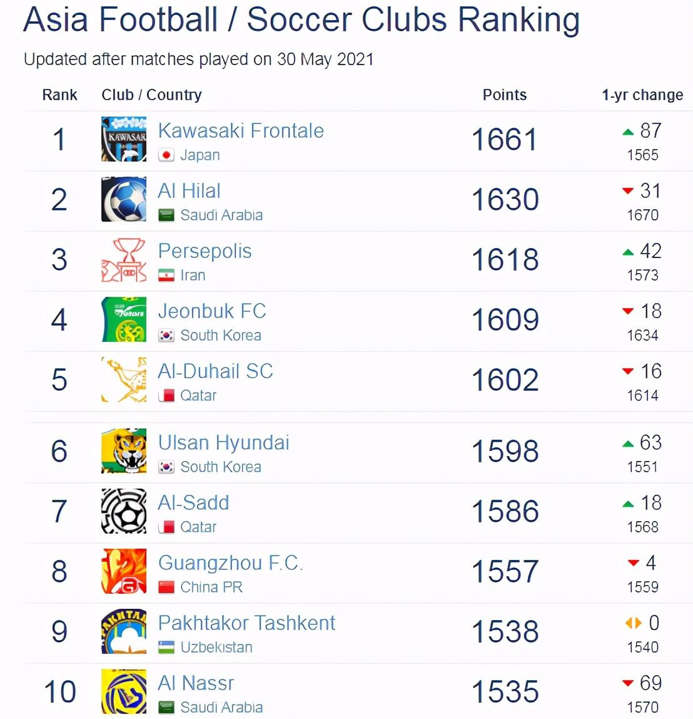Click the Al Hilal soccer ball logo
693x719 pixels.
(124, 199)
